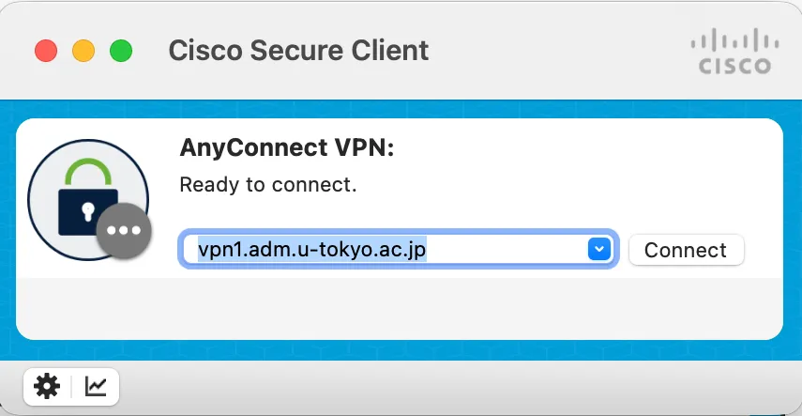Minimize window with the yellow button
The height and width of the screenshot is (416, 802).
pyautogui.click(x=83, y=50)
